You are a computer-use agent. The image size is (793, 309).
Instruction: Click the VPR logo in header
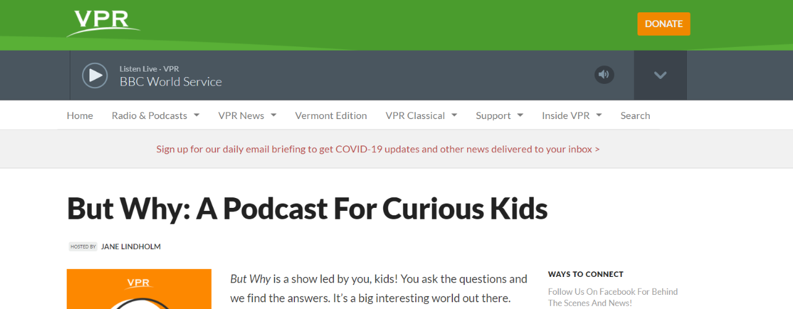pos(103,22)
